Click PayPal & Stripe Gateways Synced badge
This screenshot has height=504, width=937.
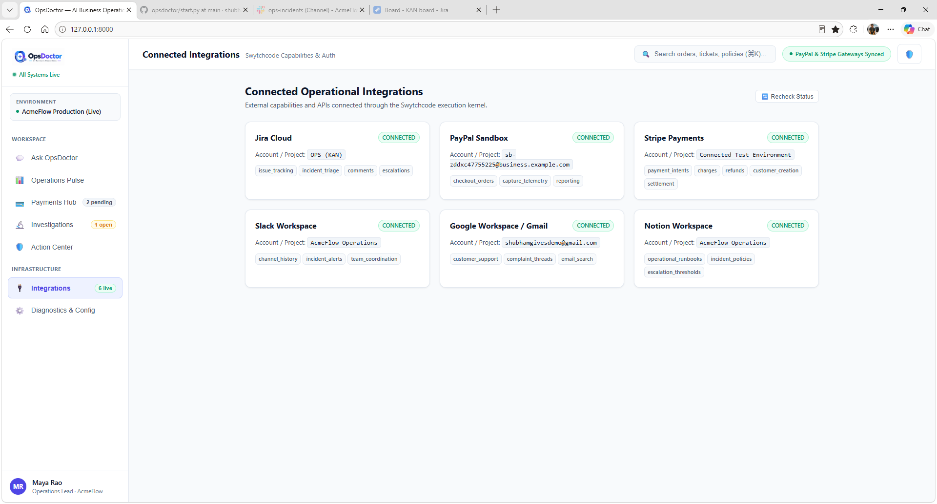coord(836,54)
